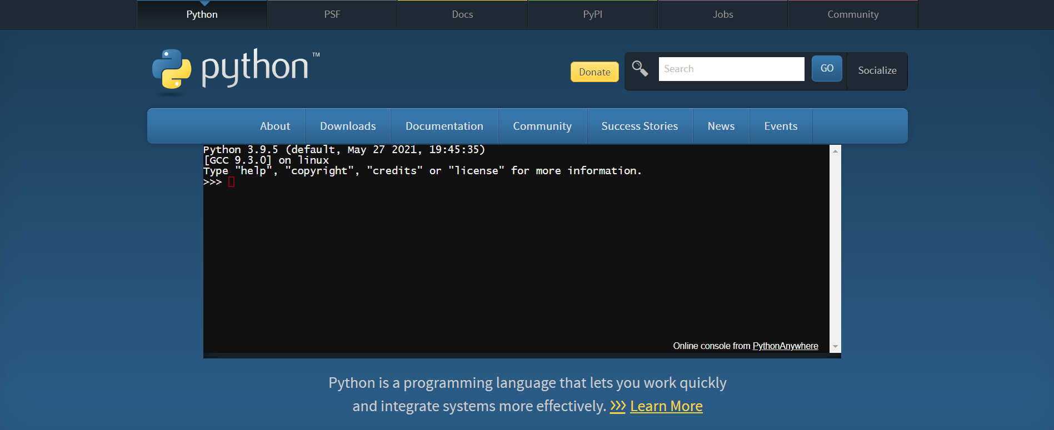Viewport: 1054px width, 430px height.
Task: Click the GO search button
Action: (827, 68)
